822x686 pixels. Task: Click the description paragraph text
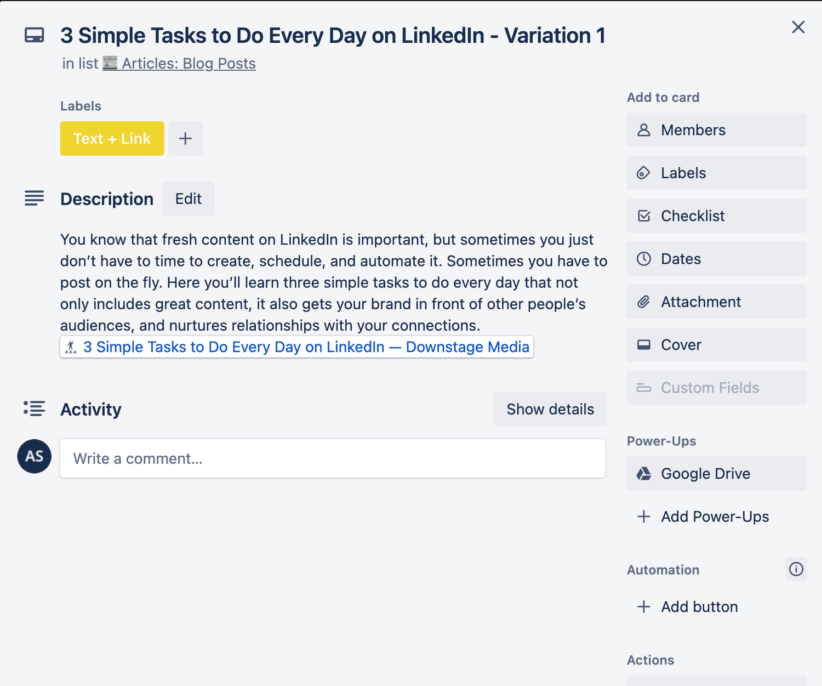(x=334, y=282)
